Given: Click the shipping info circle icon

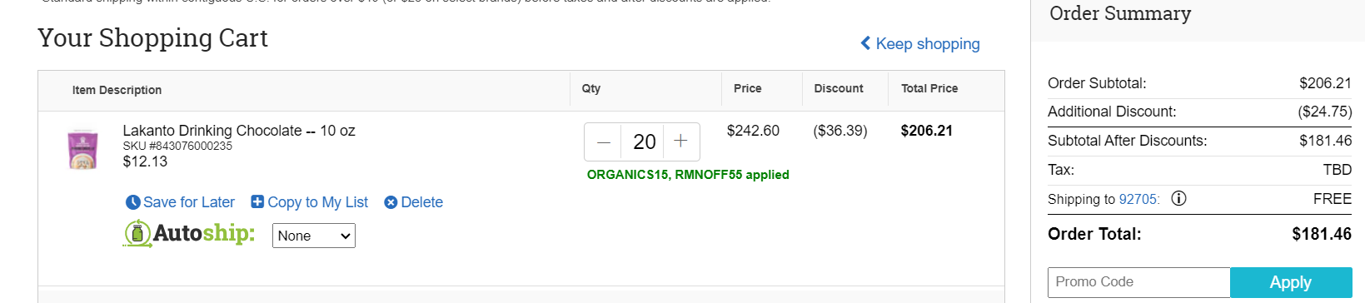Looking at the screenshot, I should [x=1178, y=198].
